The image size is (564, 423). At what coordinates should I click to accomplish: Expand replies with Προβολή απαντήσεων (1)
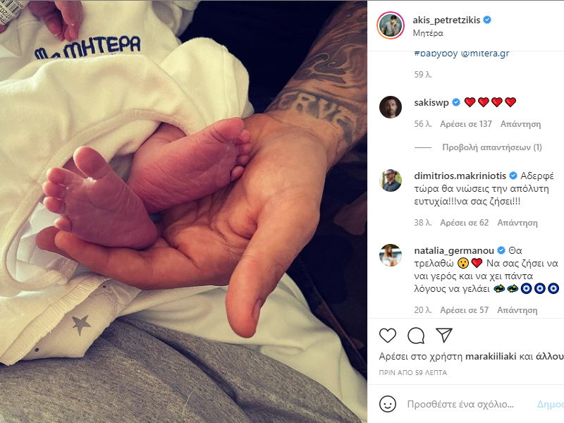coord(491,147)
